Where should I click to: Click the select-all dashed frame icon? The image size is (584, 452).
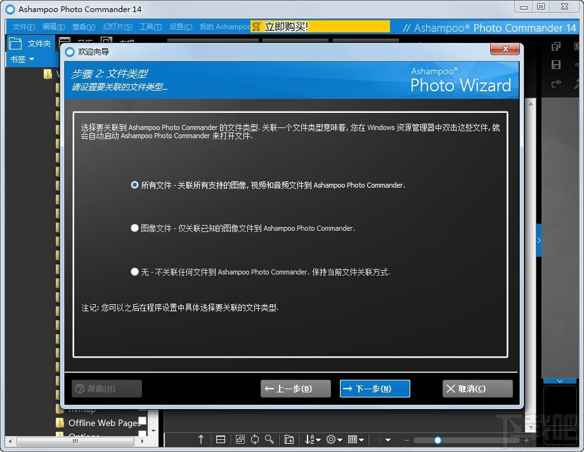[240, 440]
